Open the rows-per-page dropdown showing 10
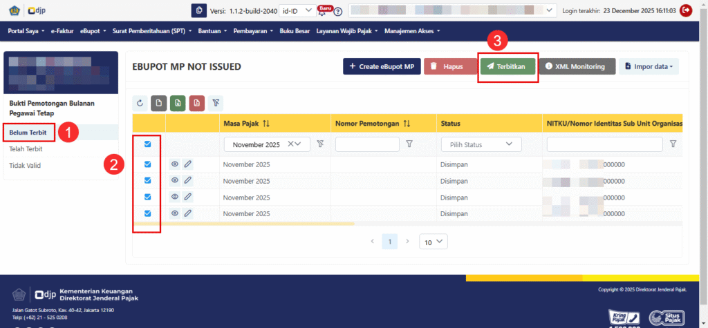Screen dimensions: 708x328 (434, 242)
